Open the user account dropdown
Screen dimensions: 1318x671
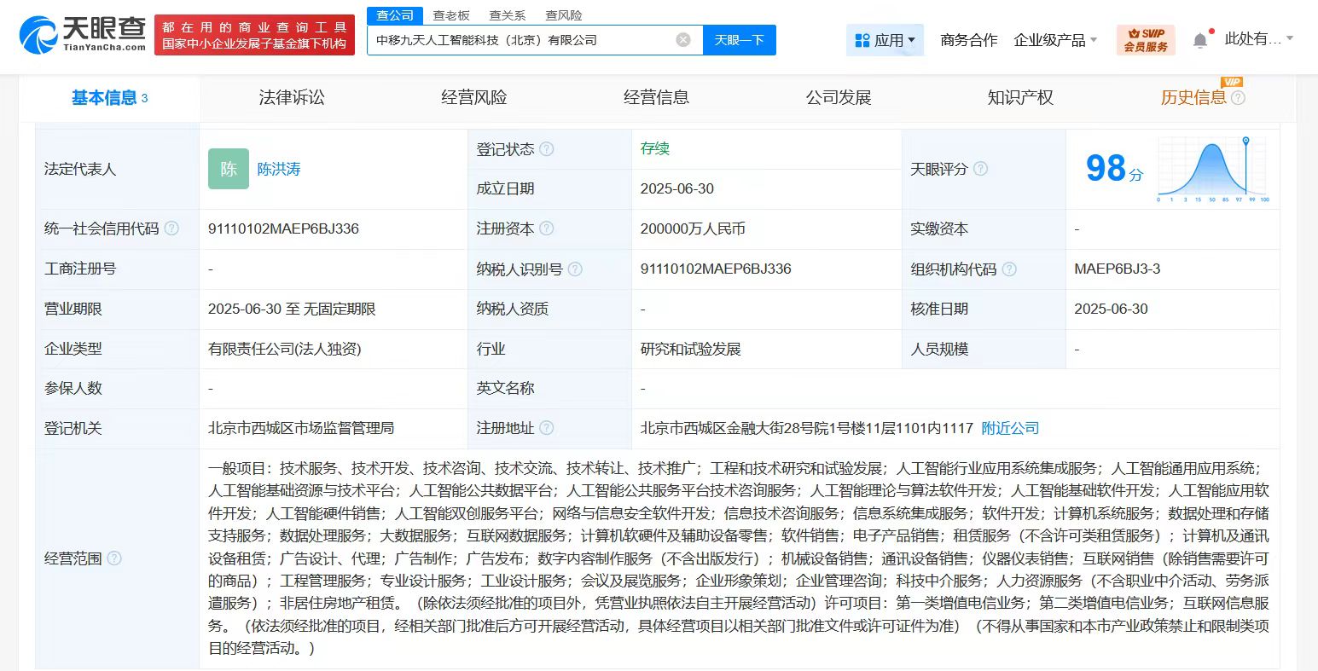point(1259,39)
